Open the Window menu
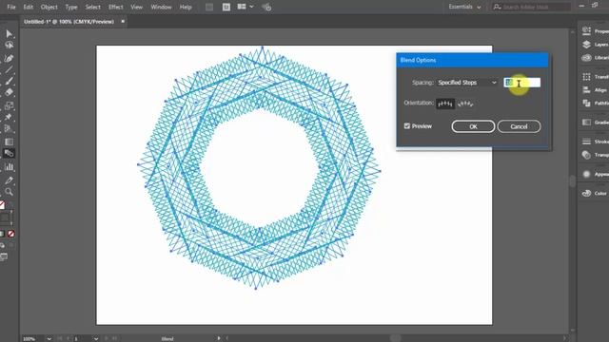 coord(161,7)
